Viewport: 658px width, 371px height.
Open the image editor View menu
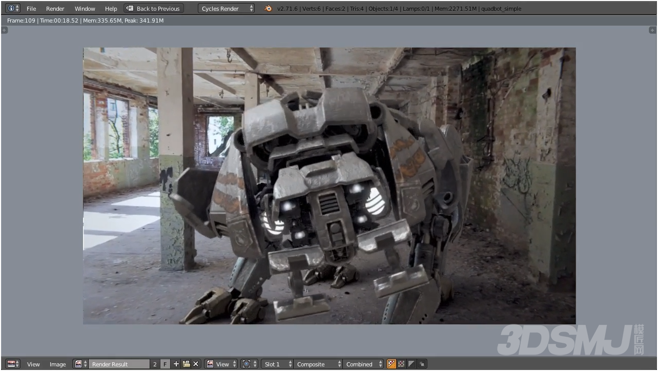[x=33, y=364]
